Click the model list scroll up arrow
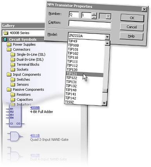This screenshot has width=151, height=167. [107, 43]
